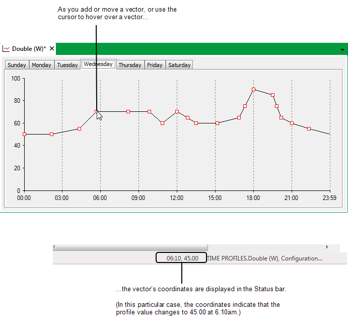Select the vector at 12:00 value 70

177,111
